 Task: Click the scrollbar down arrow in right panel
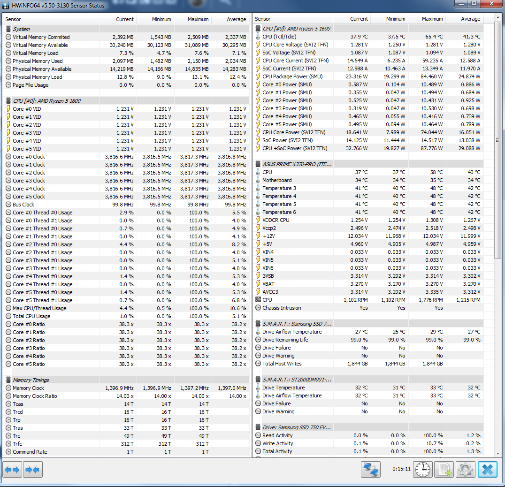[497, 453]
